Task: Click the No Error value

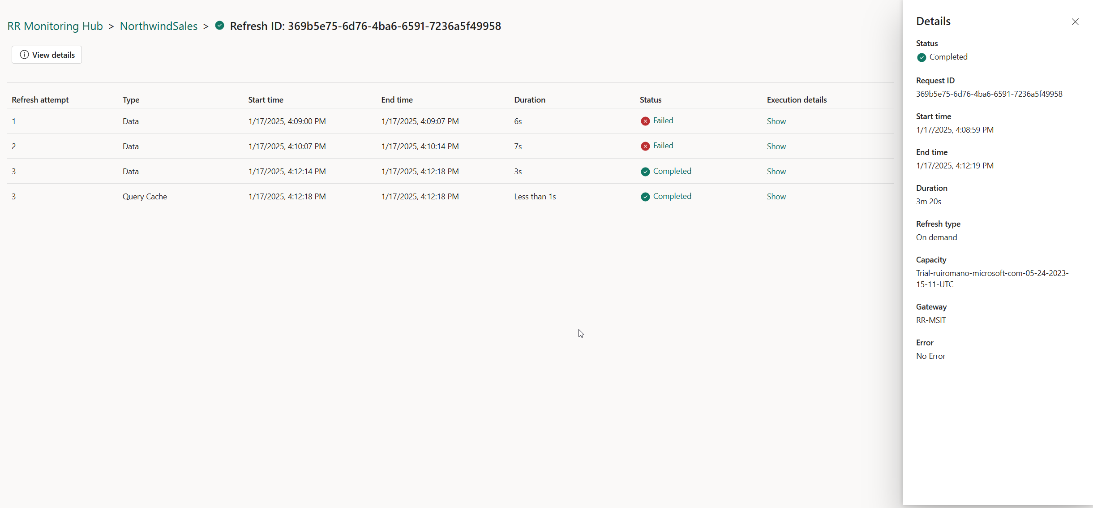Action: tap(930, 356)
